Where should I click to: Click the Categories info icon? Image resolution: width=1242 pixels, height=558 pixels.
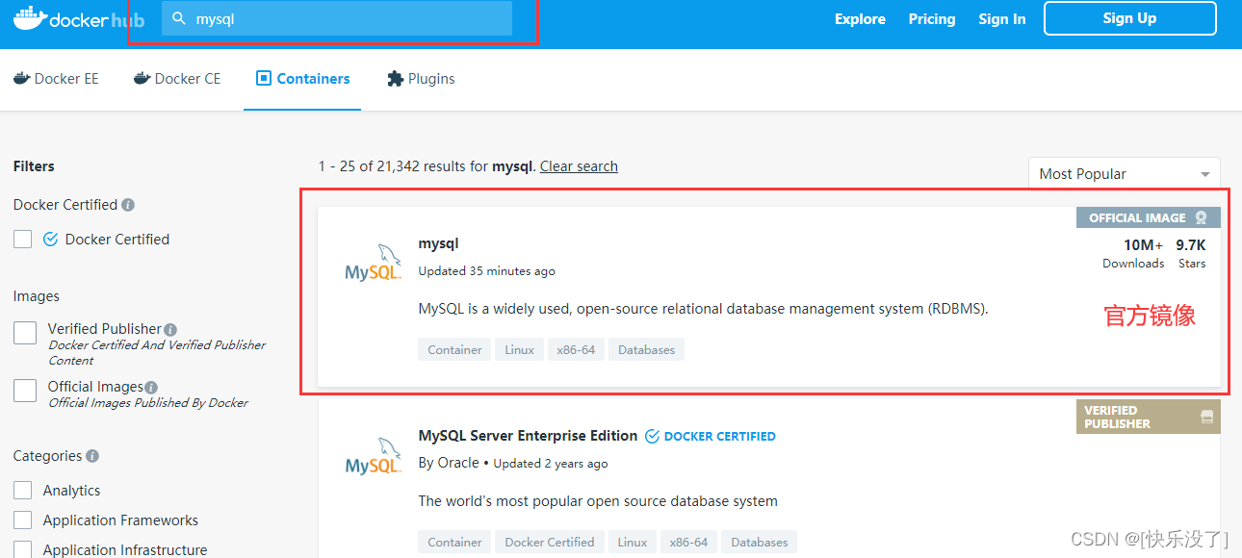[x=92, y=456]
